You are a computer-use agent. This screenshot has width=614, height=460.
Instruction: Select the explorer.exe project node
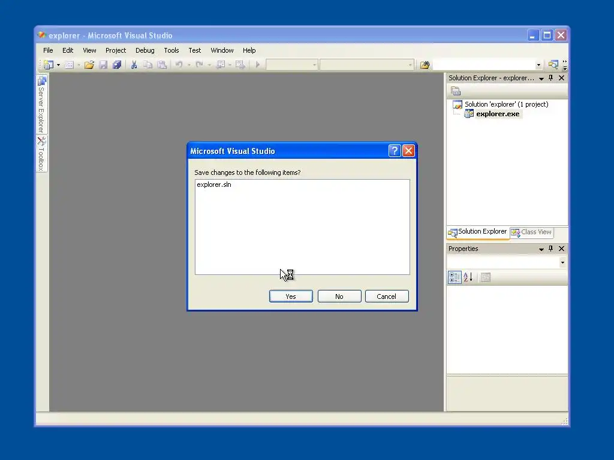pos(498,114)
